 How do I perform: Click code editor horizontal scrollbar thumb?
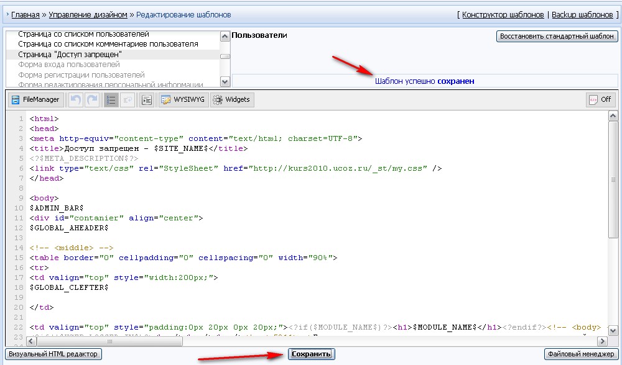(110, 341)
